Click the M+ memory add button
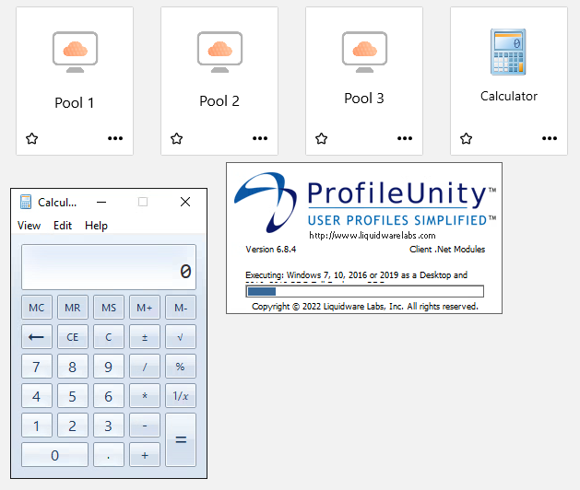This screenshot has width=580, height=490. (145, 308)
